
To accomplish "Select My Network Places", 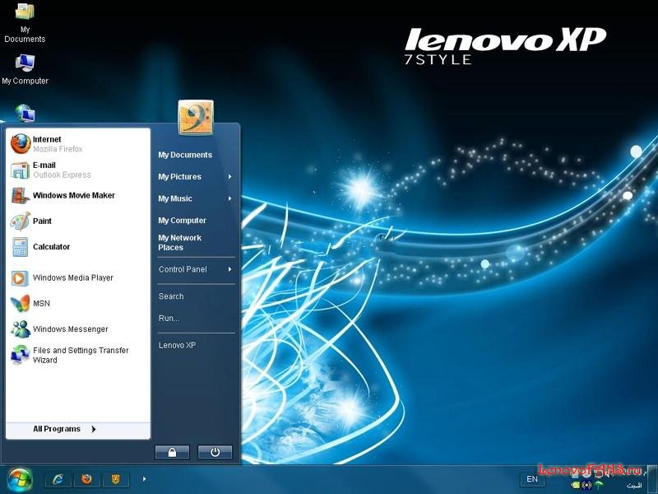I will 179,242.
